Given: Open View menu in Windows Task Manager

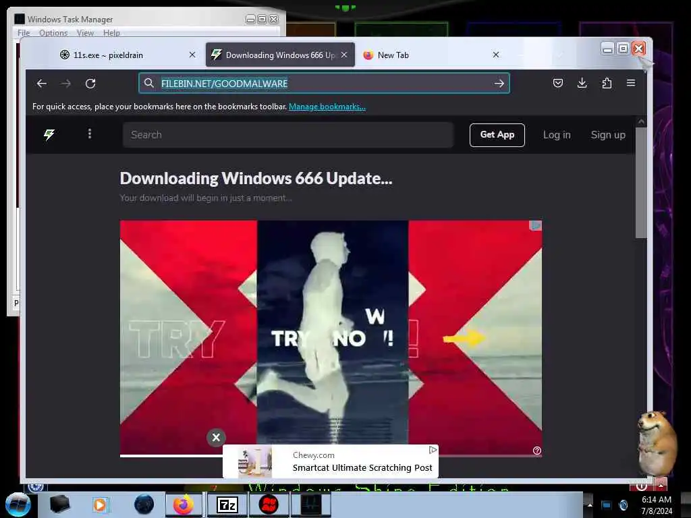Looking at the screenshot, I should 85,32.
